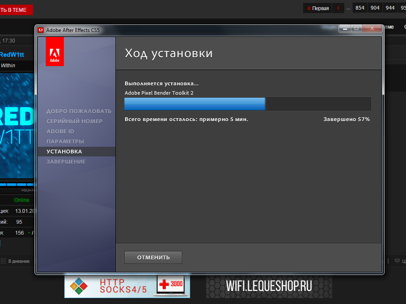This screenshot has width=406, height=304.
Task: Click the RedW1tt avatar image
Action: click(17, 126)
